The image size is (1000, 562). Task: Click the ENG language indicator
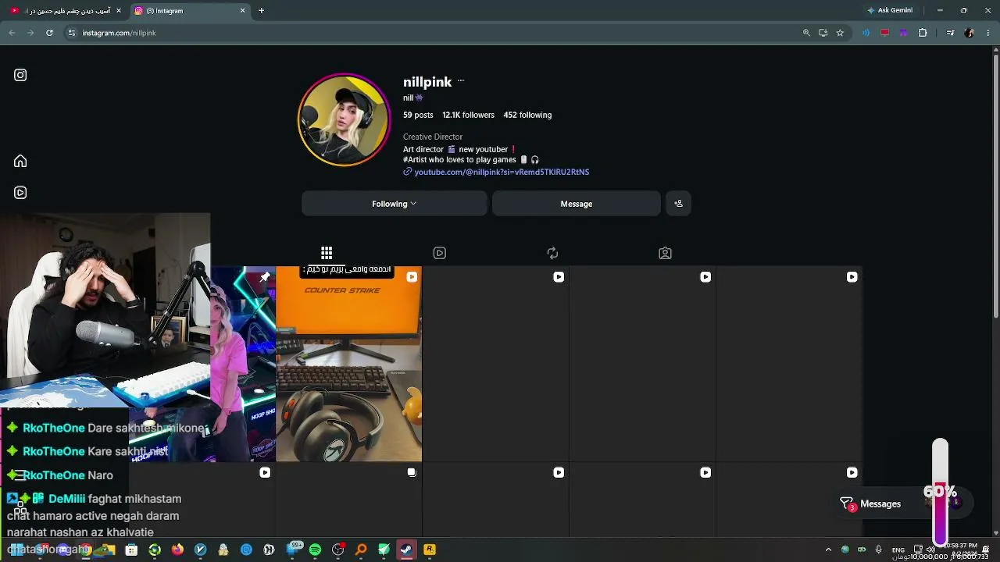(898, 550)
